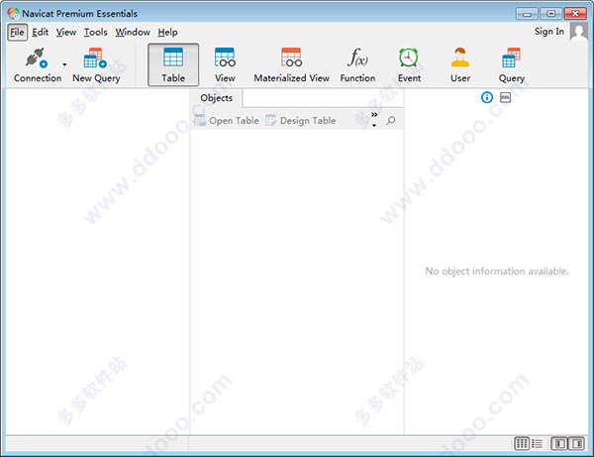Show the User management objects
Image resolution: width=594 pixels, height=457 pixels.
[x=460, y=64]
